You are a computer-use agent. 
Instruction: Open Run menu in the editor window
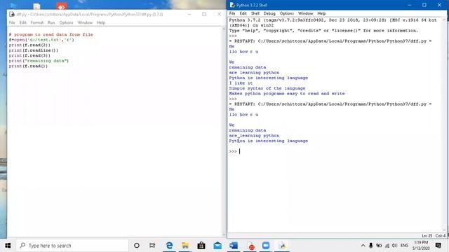coord(51,22)
